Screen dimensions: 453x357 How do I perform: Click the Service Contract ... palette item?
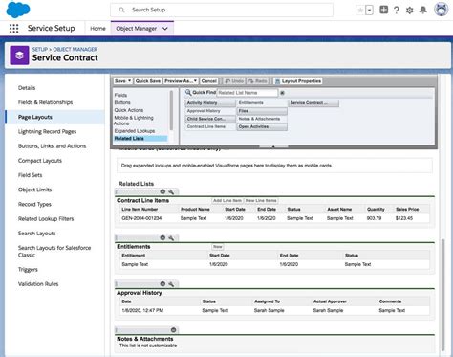pyautogui.click(x=313, y=103)
